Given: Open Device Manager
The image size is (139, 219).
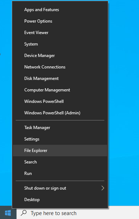Looking at the screenshot, I should pyautogui.click(x=60, y=56).
